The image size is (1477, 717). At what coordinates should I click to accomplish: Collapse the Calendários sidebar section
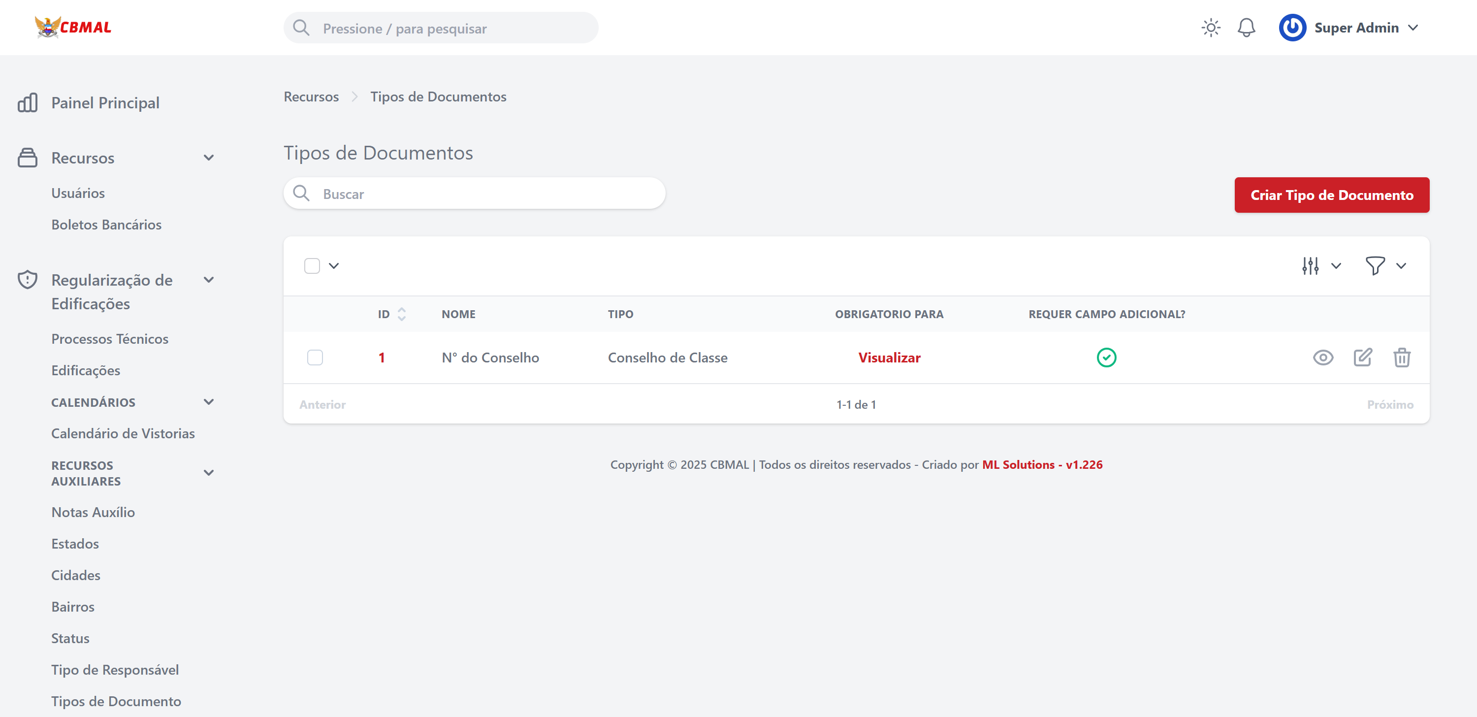(x=208, y=401)
